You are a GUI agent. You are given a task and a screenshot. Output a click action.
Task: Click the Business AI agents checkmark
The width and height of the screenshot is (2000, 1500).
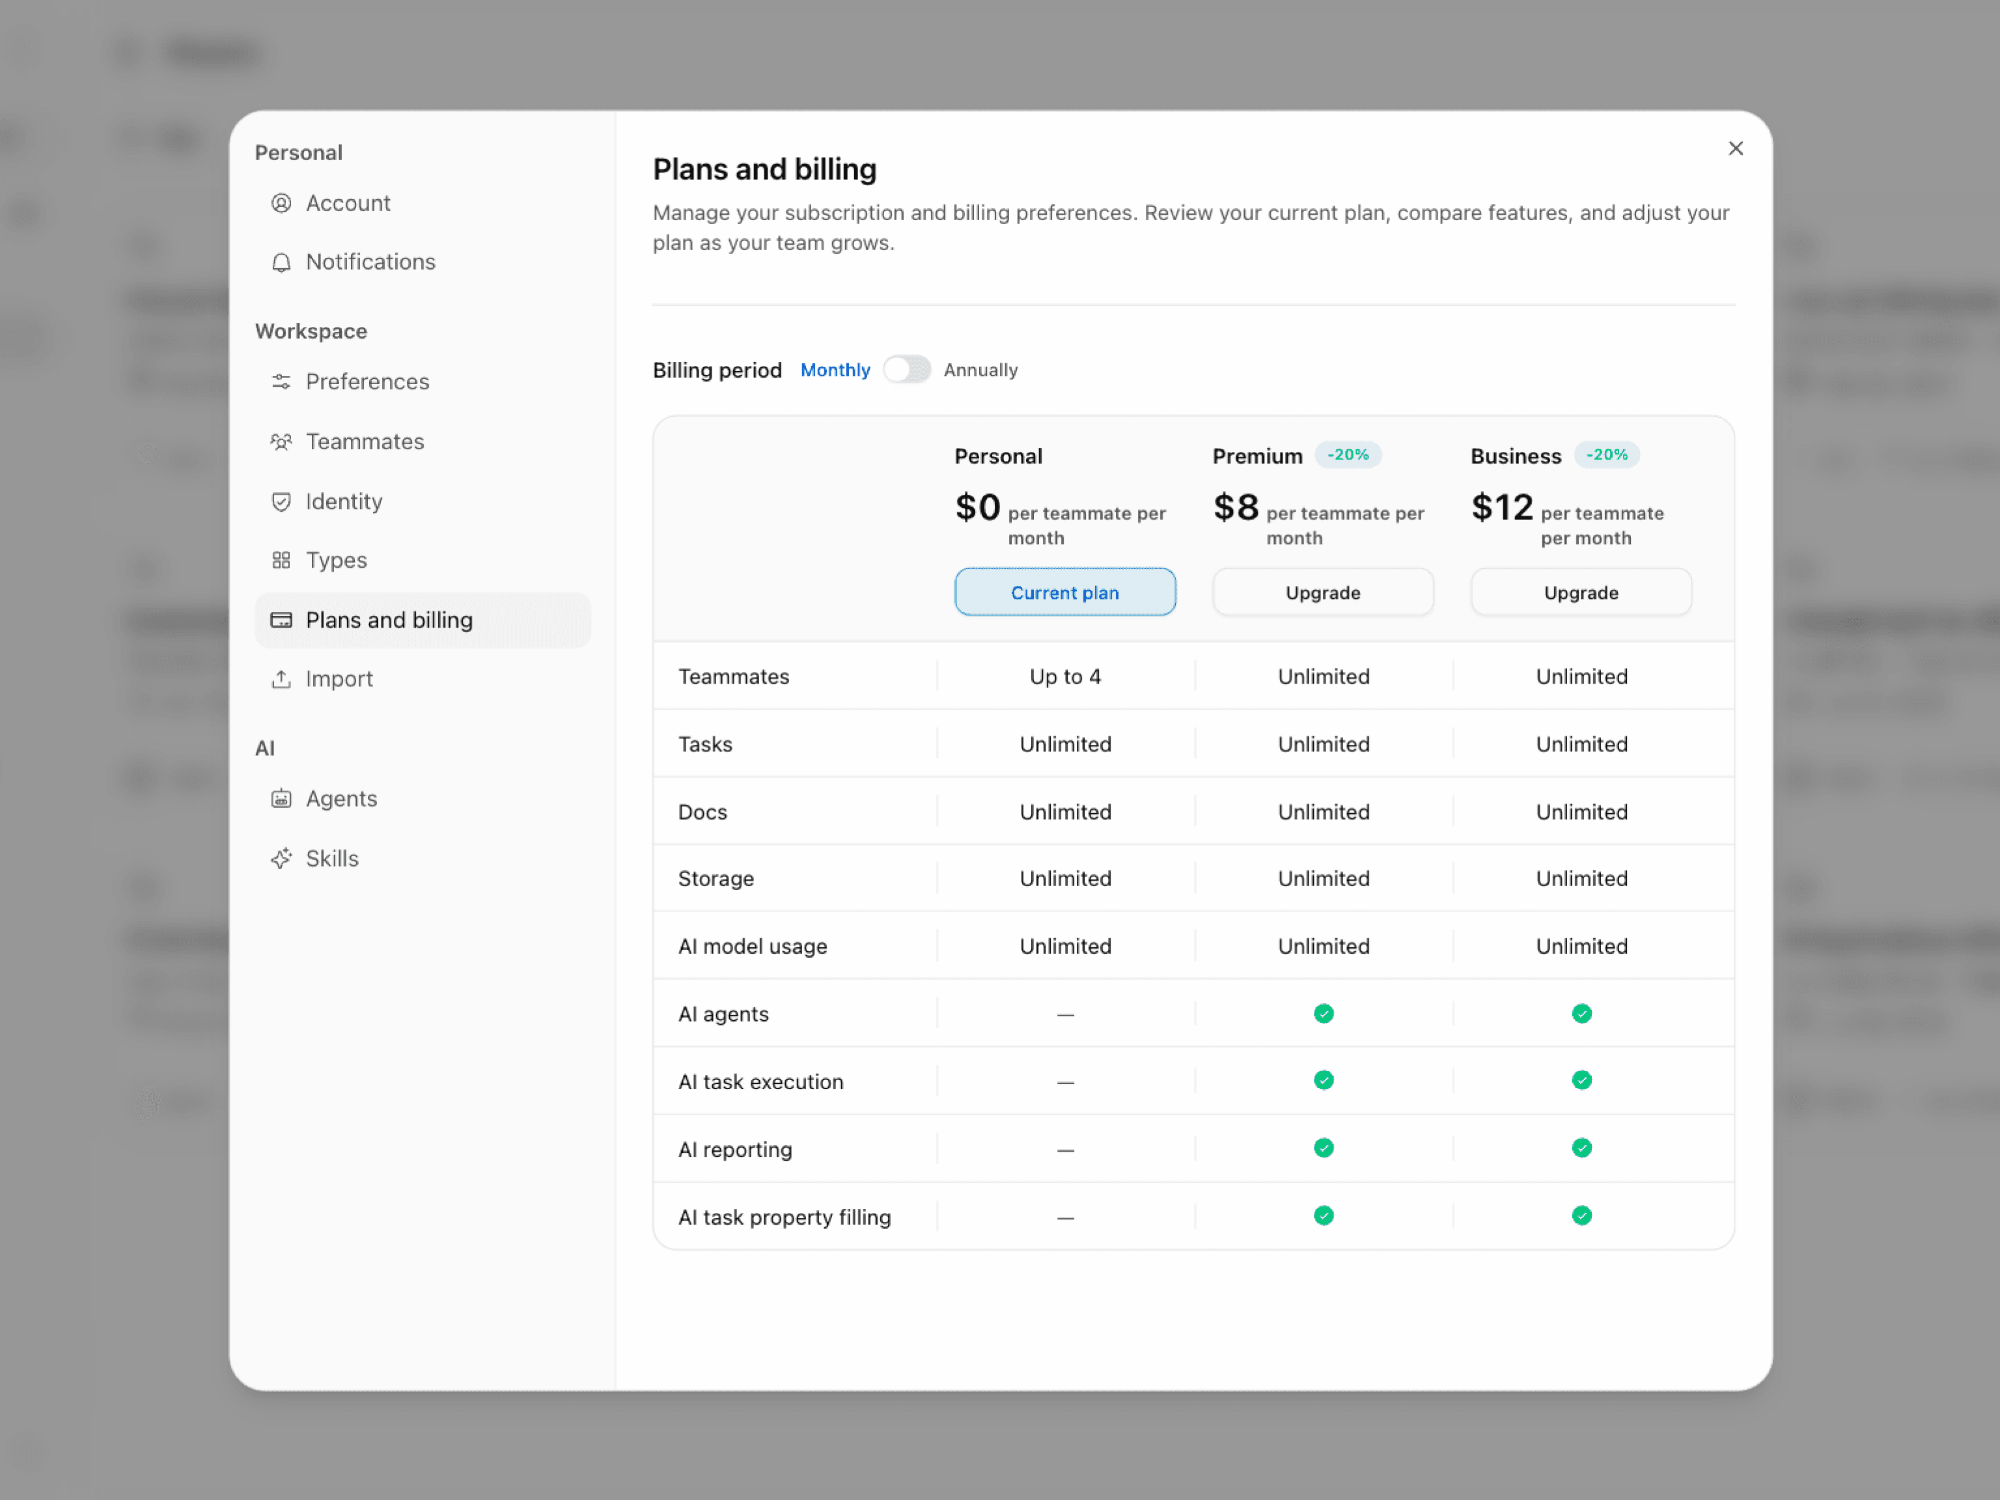coord(1581,1014)
